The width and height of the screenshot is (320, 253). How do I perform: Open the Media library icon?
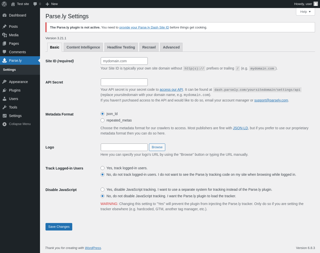(4, 35)
